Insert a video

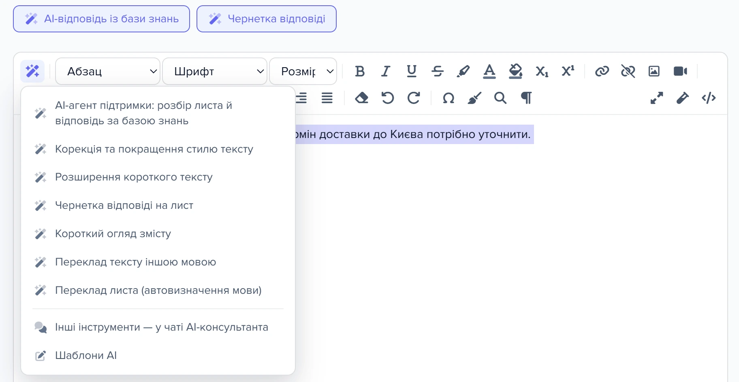pos(680,71)
